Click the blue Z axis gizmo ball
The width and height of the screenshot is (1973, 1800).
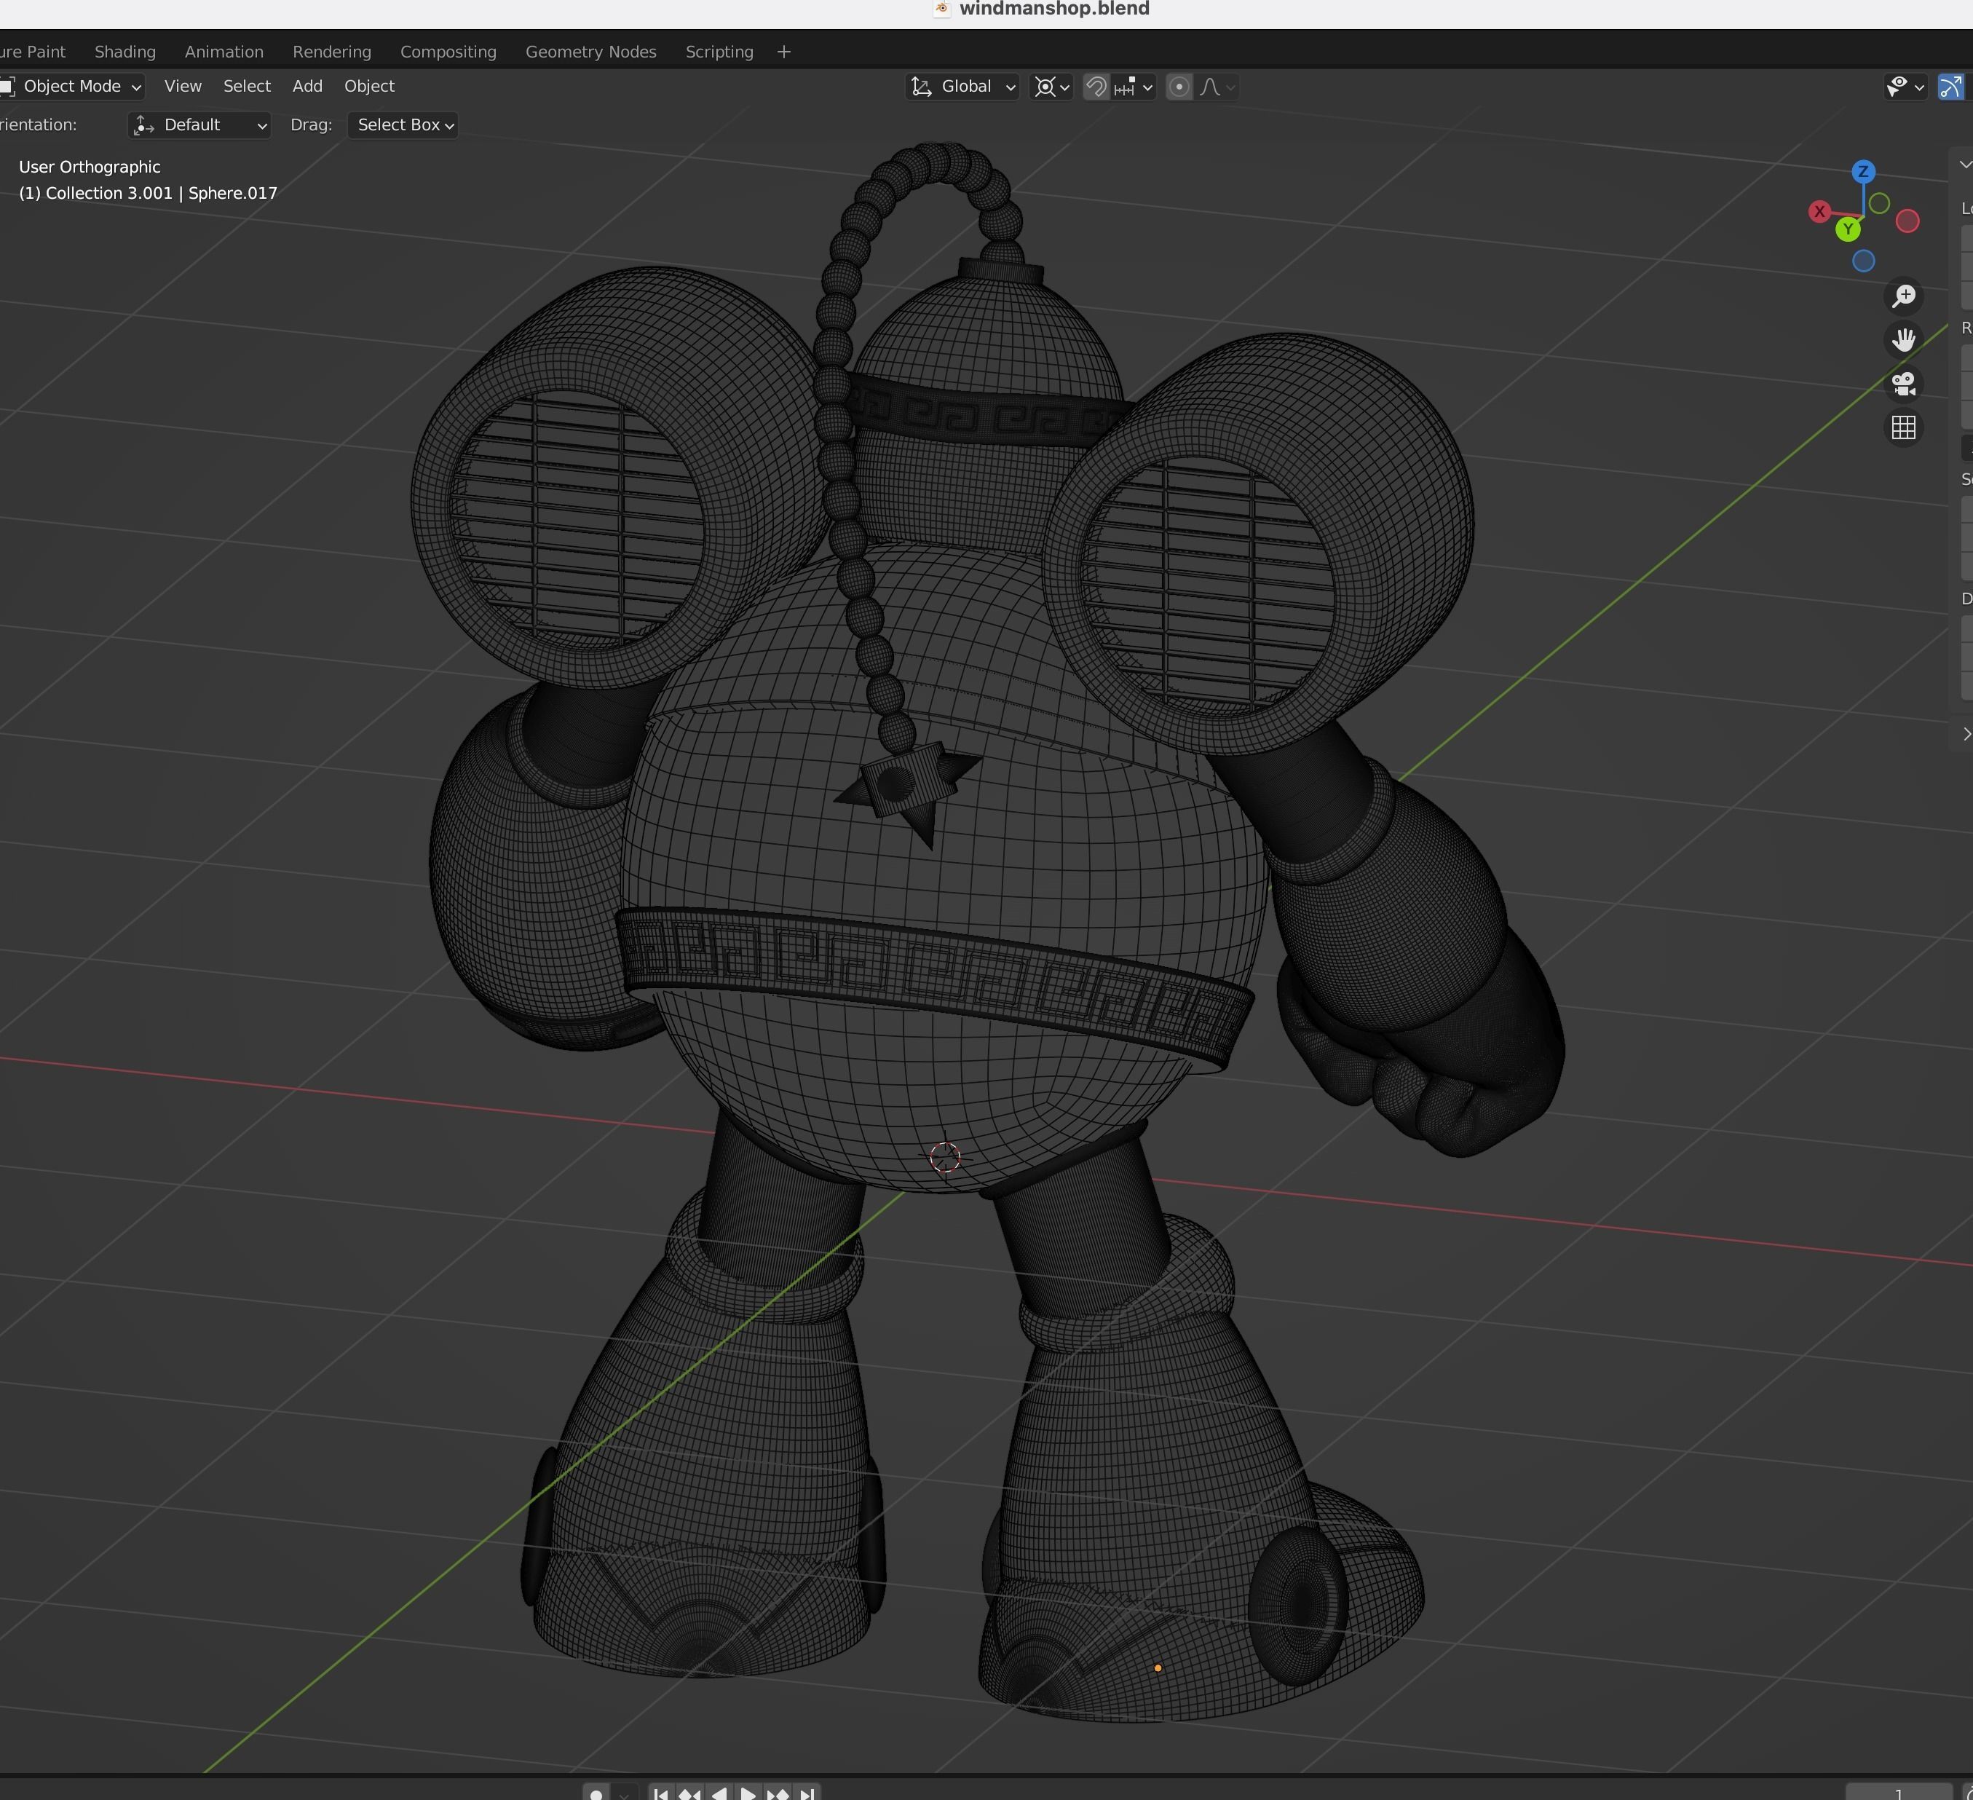point(1863,171)
